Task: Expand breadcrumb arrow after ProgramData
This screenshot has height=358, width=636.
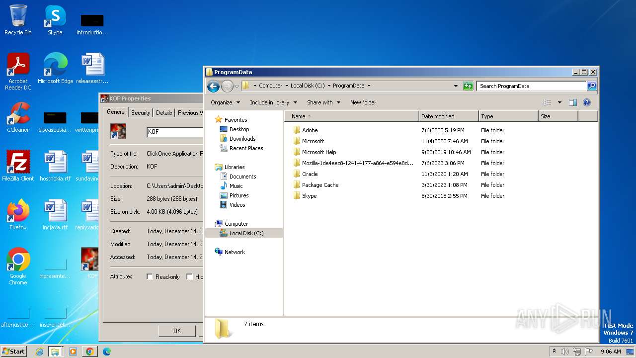Action: pyautogui.click(x=369, y=86)
